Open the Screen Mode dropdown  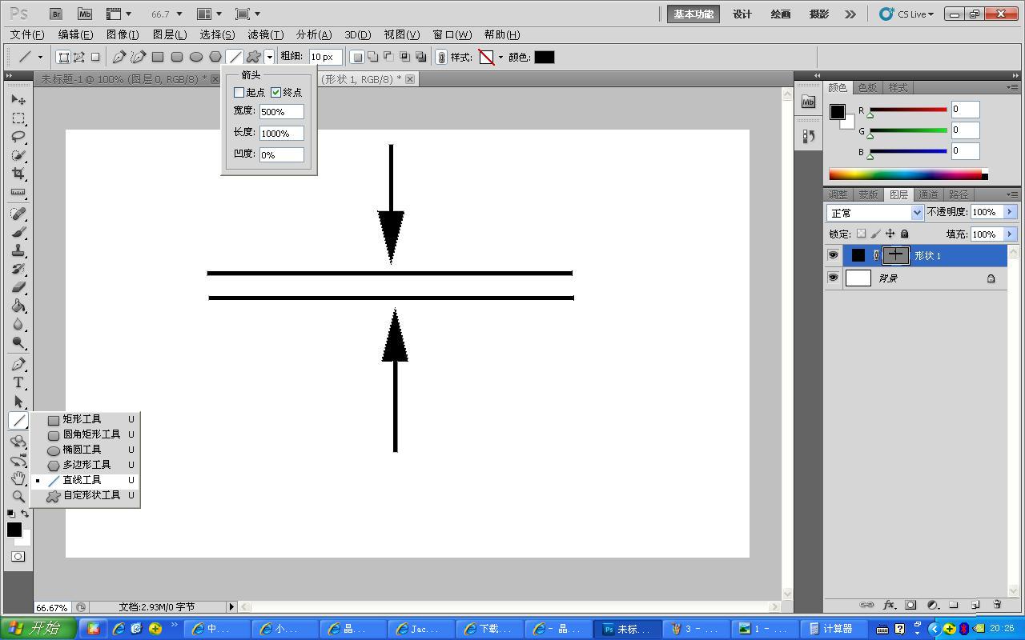(248, 14)
